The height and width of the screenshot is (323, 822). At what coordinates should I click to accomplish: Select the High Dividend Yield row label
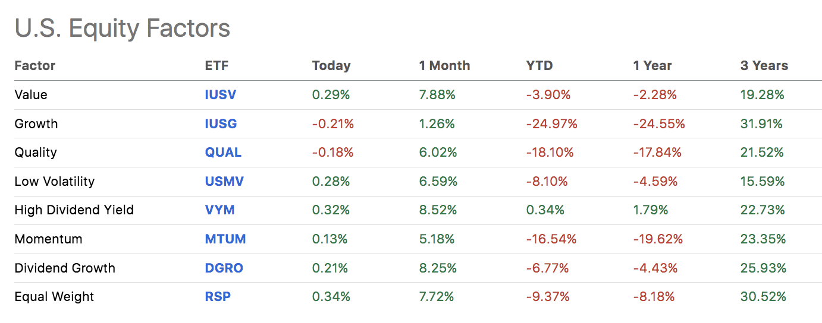click(74, 210)
